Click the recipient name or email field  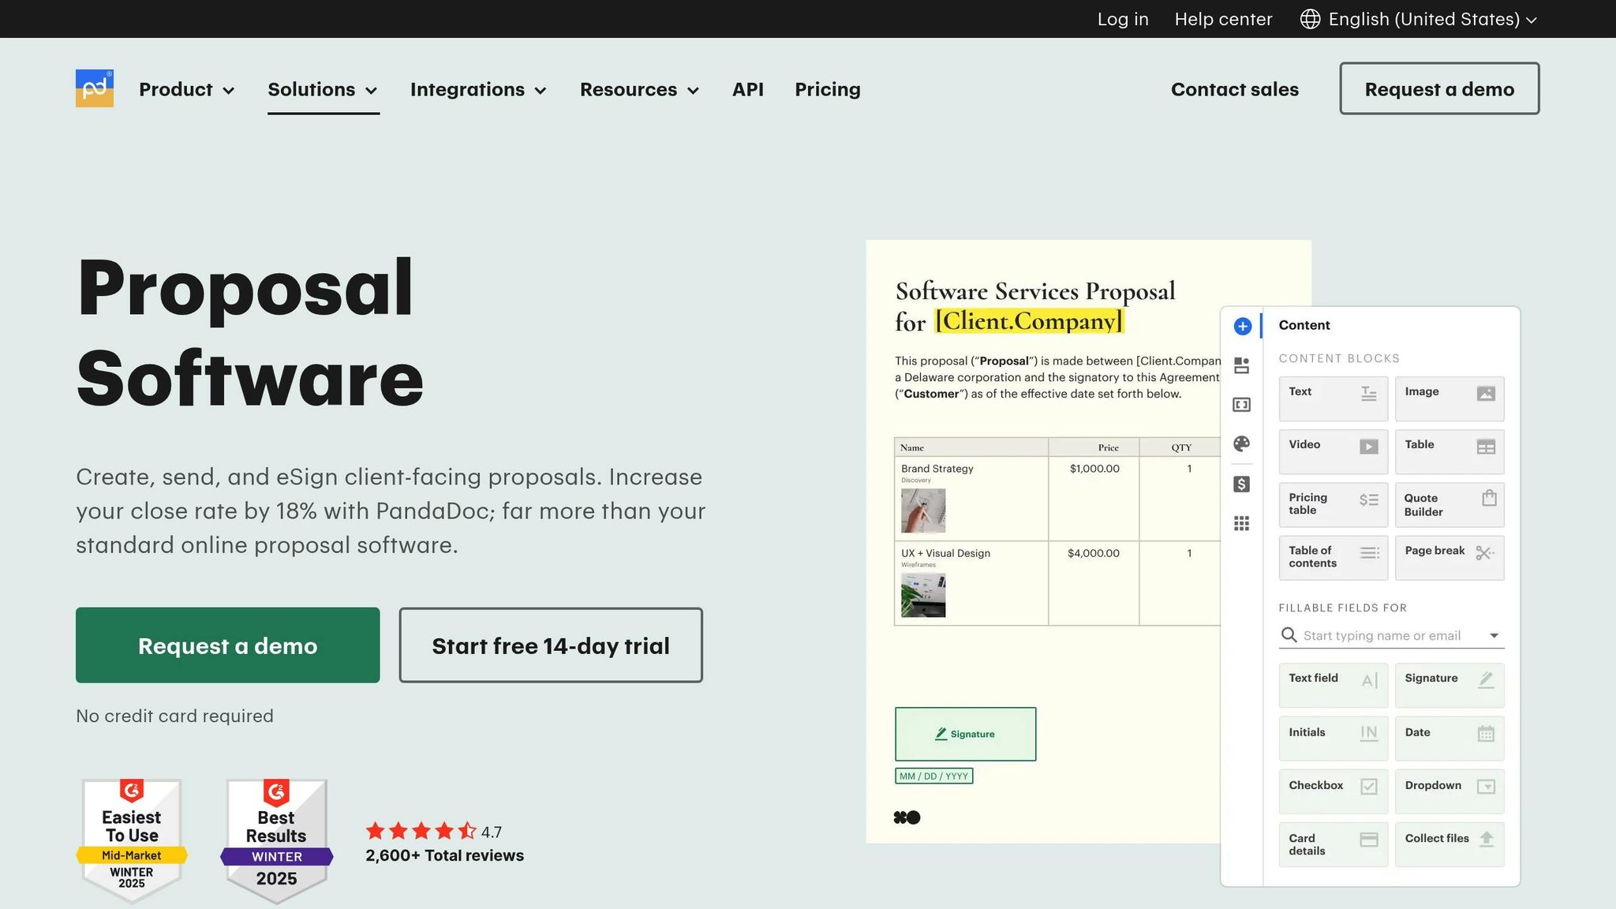click(1381, 635)
